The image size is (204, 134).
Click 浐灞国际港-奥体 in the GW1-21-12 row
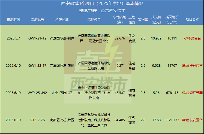62,38
